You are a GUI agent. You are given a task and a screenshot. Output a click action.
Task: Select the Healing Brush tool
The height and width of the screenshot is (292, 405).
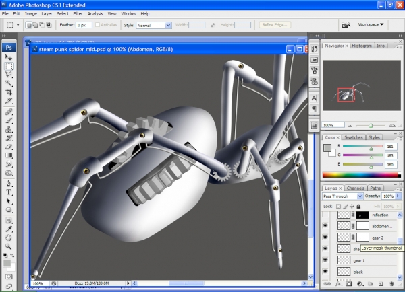pyautogui.click(x=9, y=112)
